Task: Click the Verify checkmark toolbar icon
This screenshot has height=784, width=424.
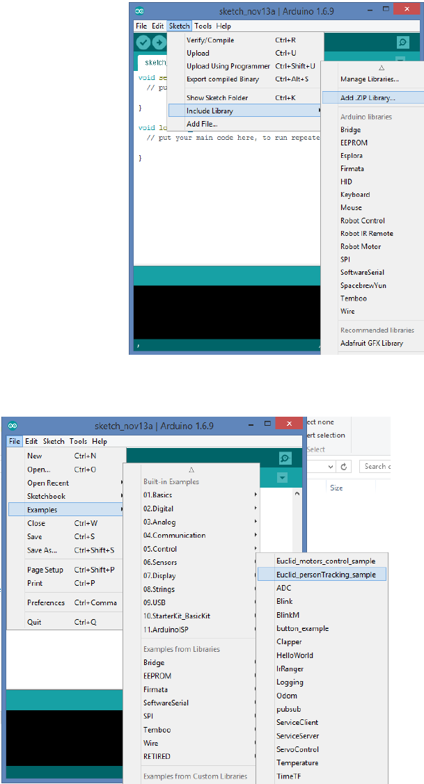Action: [x=143, y=43]
